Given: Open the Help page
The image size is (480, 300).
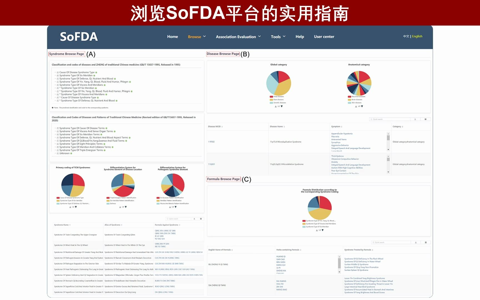Looking at the screenshot, I should coord(300,37).
